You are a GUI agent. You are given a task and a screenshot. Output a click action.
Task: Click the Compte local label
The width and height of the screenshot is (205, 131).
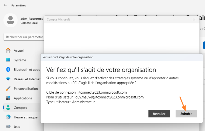[29, 23]
